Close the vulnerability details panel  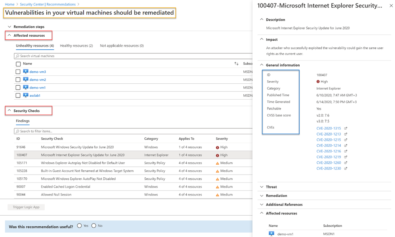391,6
